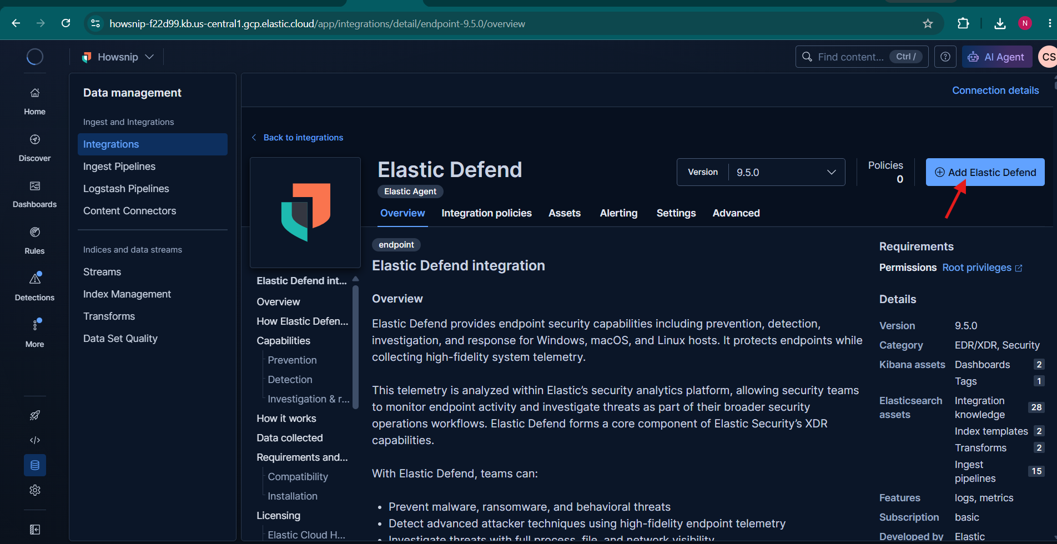Click the gear icon in the sidebar
This screenshot has height=544, width=1057.
click(34, 490)
